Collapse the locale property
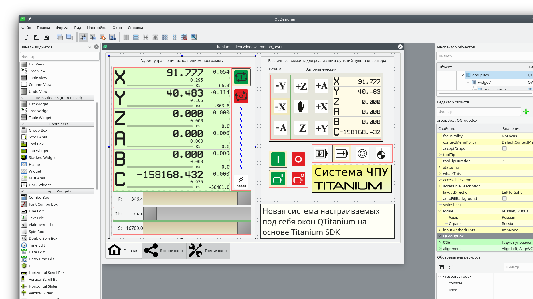533x299 pixels. pos(440,211)
